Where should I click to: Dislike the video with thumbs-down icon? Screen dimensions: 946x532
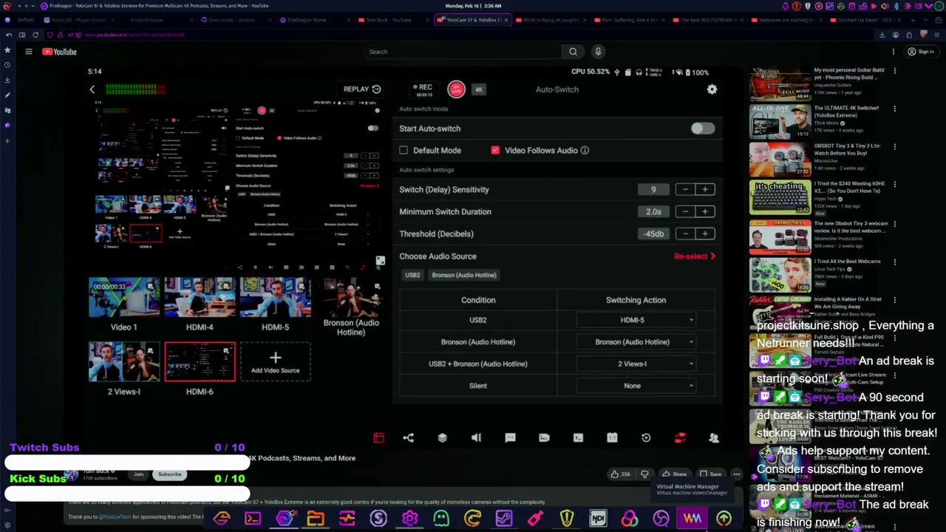point(644,474)
